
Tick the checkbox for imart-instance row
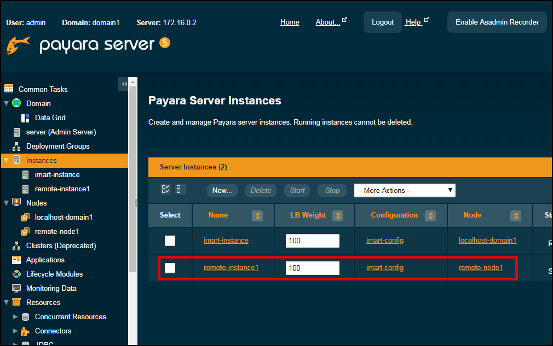click(x=170, y=241)
